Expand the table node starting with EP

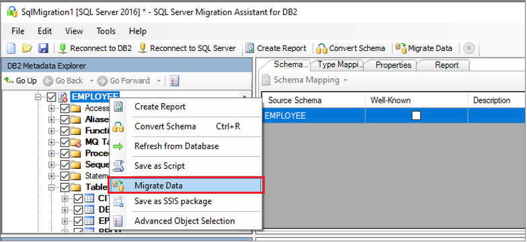point(65,221)
